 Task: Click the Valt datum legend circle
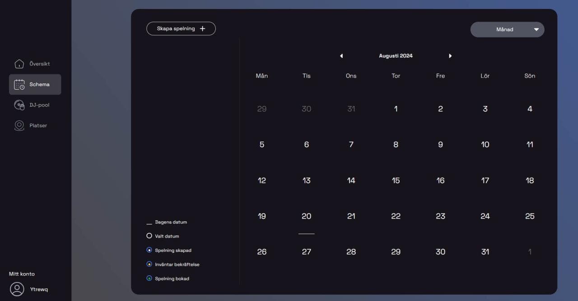pos(149,236)
